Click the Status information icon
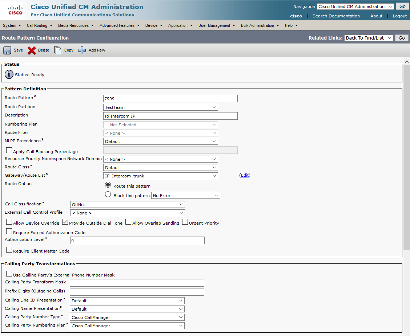This screenshot has height=336, width=410. pyautogui.click(x=9, y=74)
